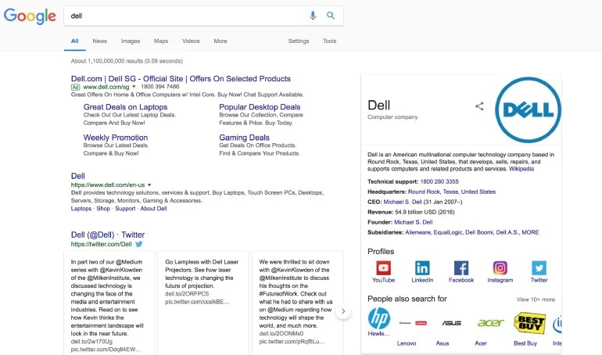Open Dell's Facebook profile icon

(461, 268)
